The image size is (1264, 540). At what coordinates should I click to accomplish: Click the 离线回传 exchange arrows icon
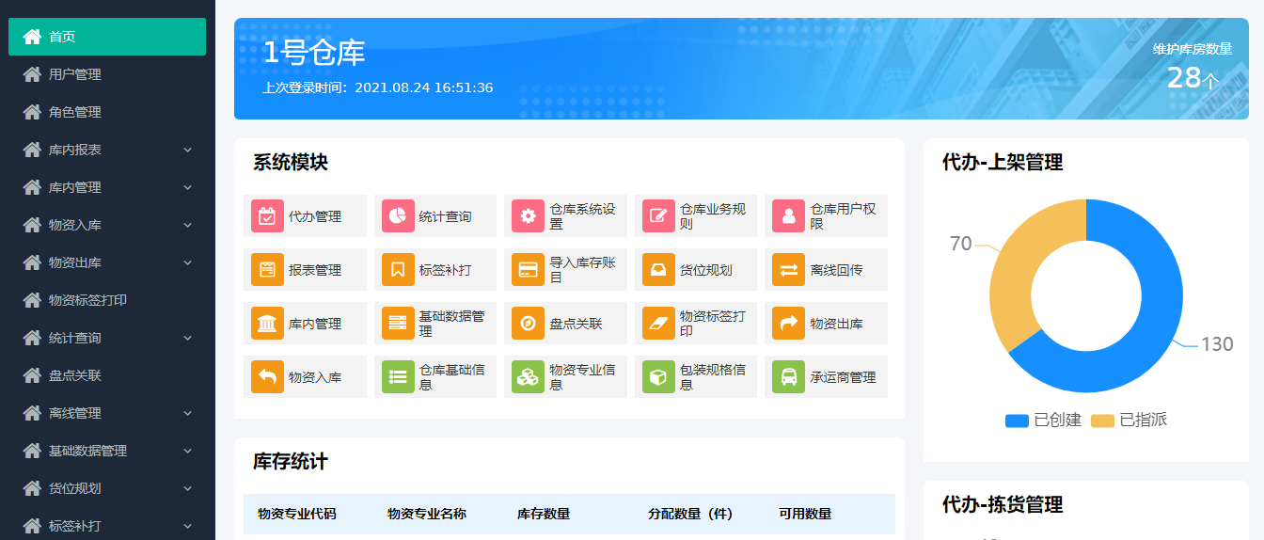pos(788,270)
